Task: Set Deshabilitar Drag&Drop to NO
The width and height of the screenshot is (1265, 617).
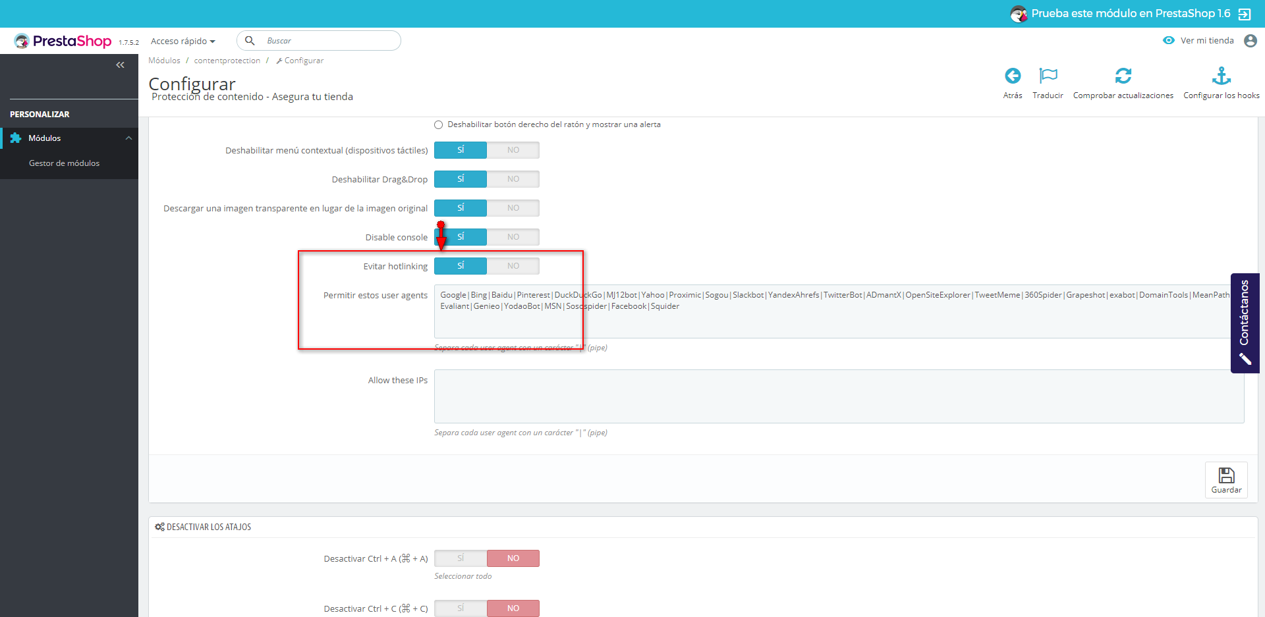Action: tap(513, 179)
